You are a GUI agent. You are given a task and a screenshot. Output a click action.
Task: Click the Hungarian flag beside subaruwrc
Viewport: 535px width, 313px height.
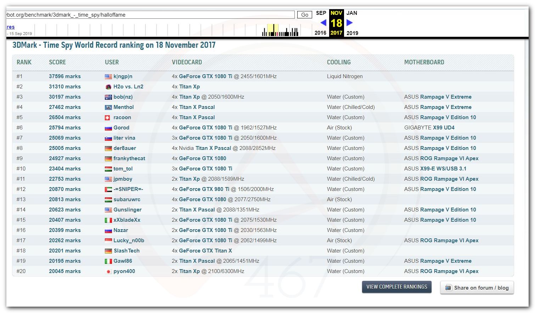coord(108,199)
